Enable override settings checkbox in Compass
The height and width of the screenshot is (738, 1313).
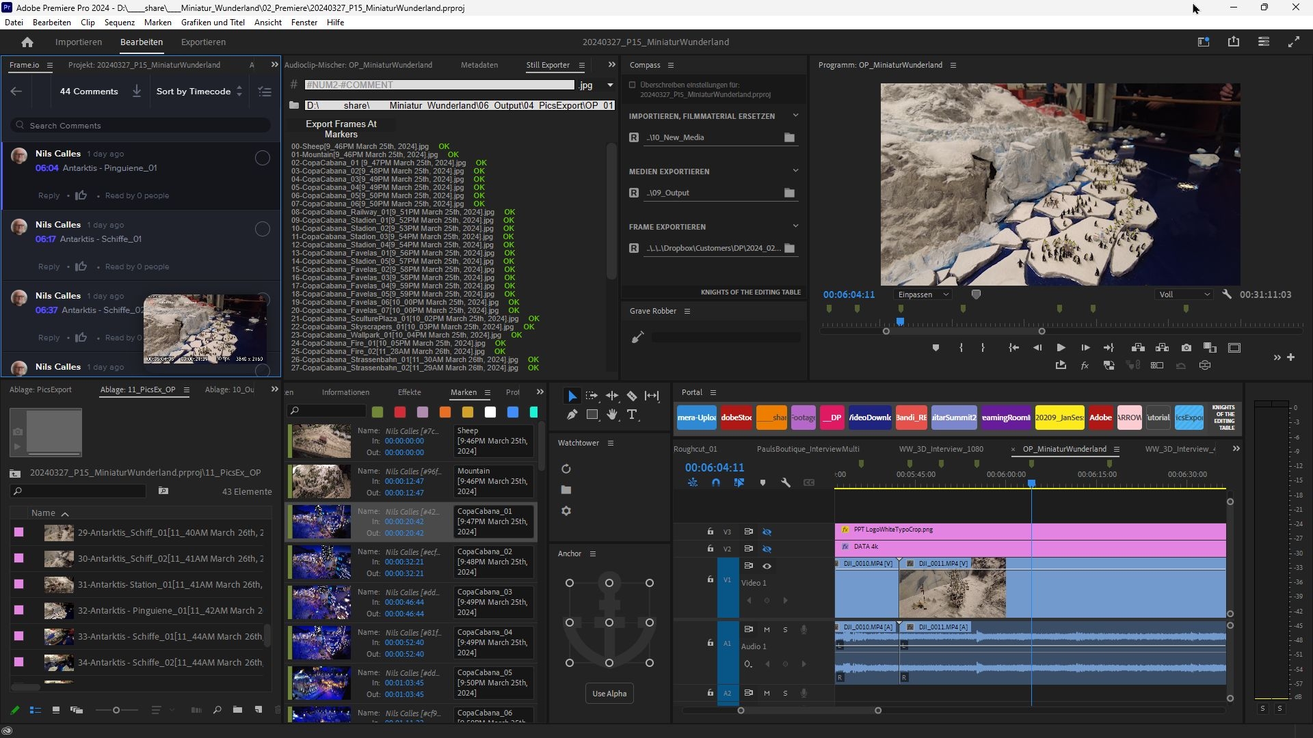coord(633,85)
